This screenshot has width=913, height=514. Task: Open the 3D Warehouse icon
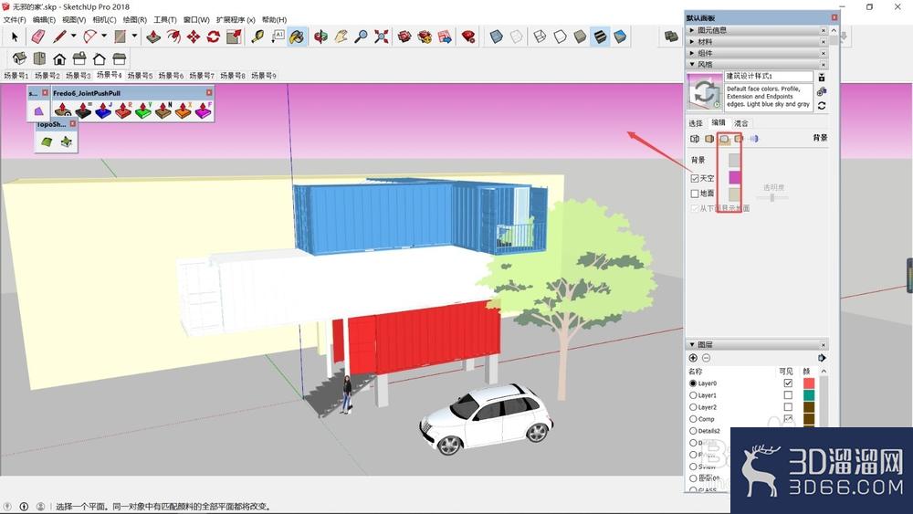click(404, 37)
